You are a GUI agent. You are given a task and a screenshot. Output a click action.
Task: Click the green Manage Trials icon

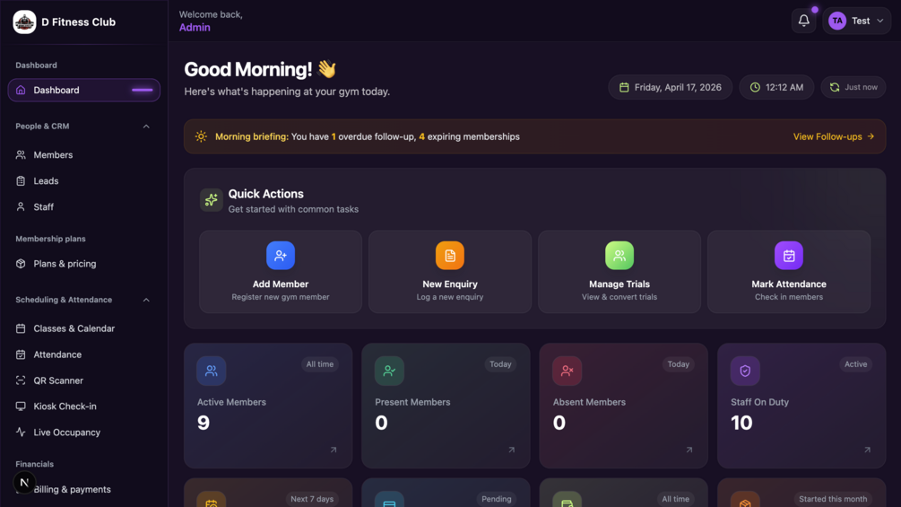coord(619,255)
